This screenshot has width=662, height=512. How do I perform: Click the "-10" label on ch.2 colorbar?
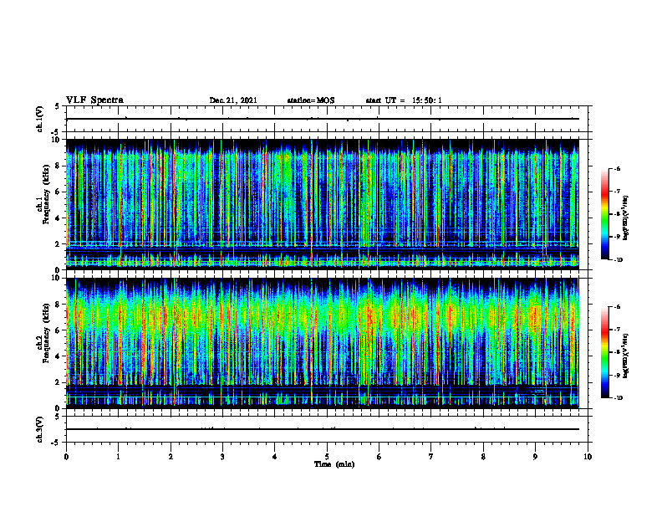pyautogui.click(x=619, y=398)
